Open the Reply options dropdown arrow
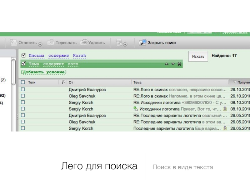The height and width of the screenshot is (187, 250). (40, 44)
